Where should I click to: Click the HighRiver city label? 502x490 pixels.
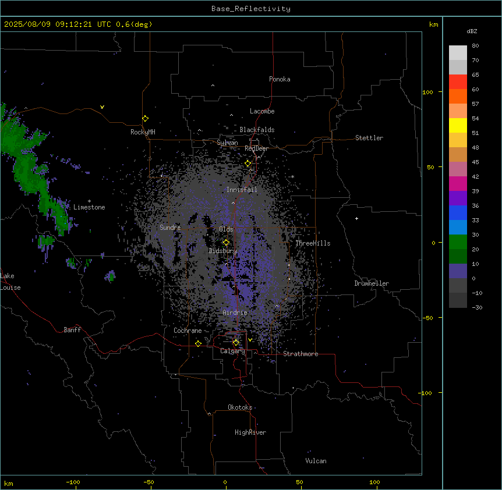[x=250, y=432]
